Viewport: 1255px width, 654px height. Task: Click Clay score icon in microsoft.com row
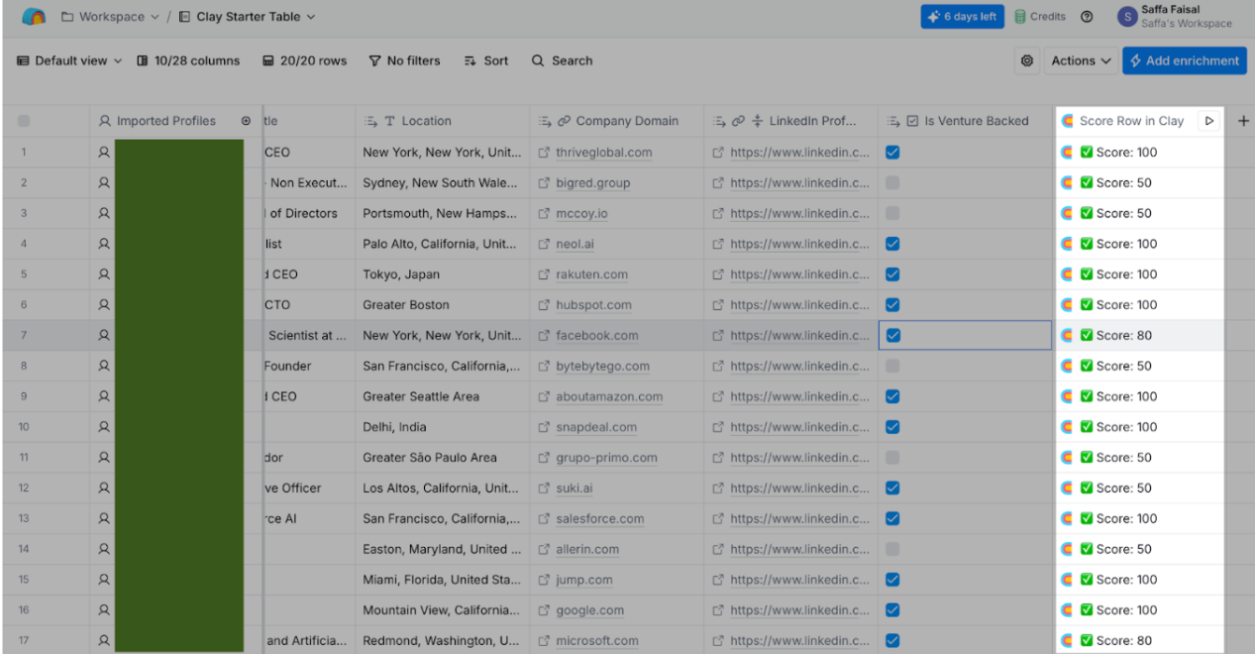coord(1068,641)
